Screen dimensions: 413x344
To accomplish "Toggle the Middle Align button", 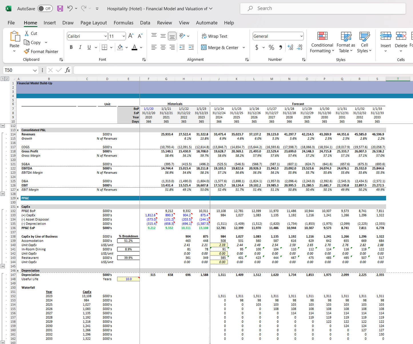I will pos(163,36).
